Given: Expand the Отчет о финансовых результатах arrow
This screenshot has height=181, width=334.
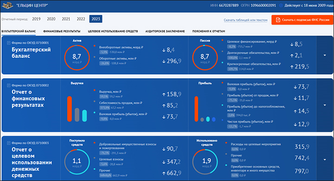Looking at the screenshot, I should (x=325, y=105).
